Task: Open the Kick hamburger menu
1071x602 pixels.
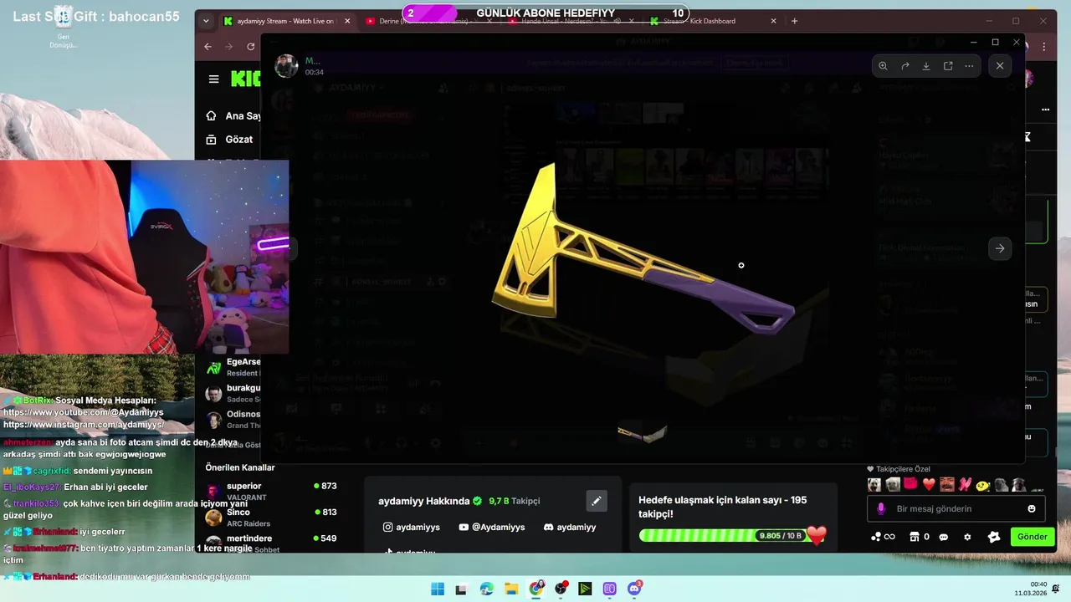Action: (x=213, y=79)
